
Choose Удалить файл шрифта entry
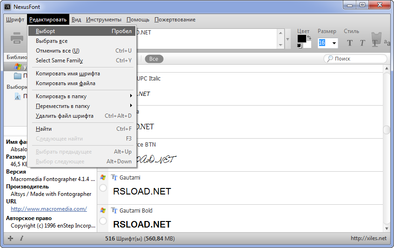click(82, 116)
